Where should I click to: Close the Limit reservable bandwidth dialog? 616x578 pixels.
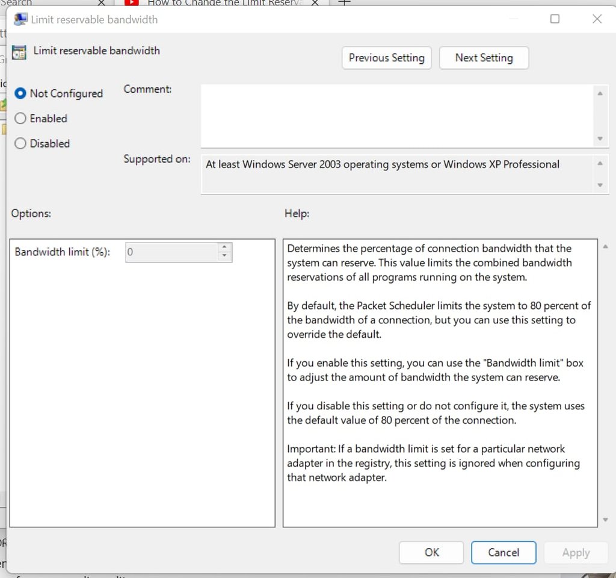(x=597, y=19)
